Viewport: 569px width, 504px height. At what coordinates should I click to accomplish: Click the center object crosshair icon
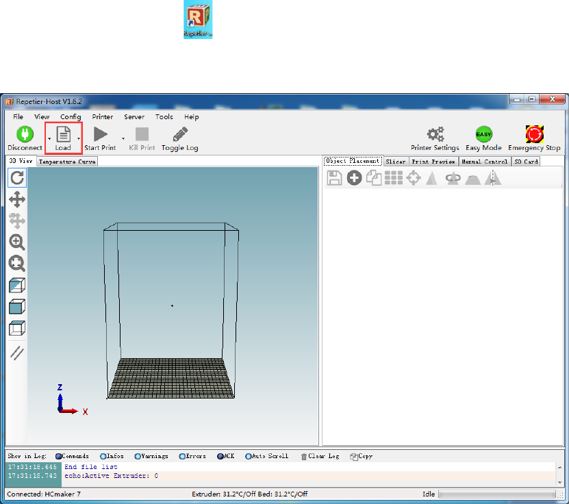pyautogui.click(x=414, y=178)
